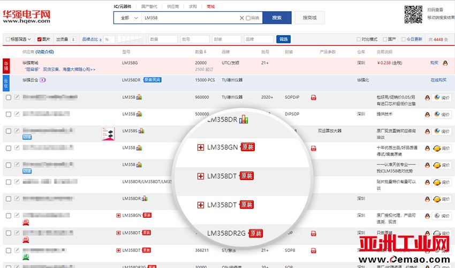This screenshot has height=268, width=455.
Task: Focus the 品牌 filter input
Action: pyautogui.click(x=259, y=39)
